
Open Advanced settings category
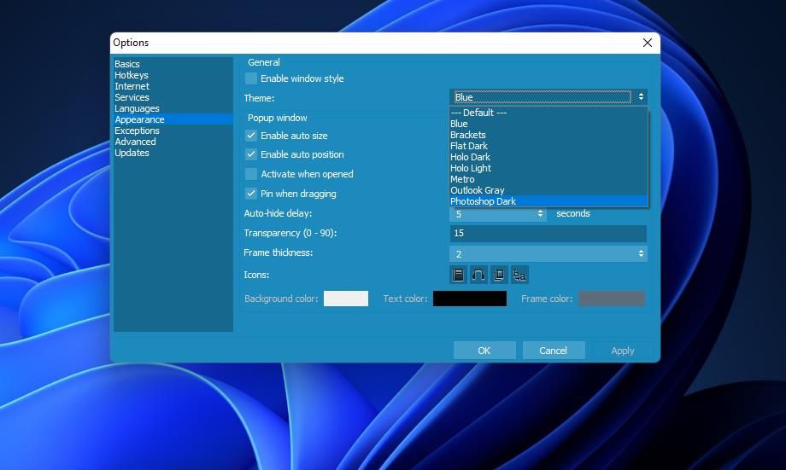173,142
